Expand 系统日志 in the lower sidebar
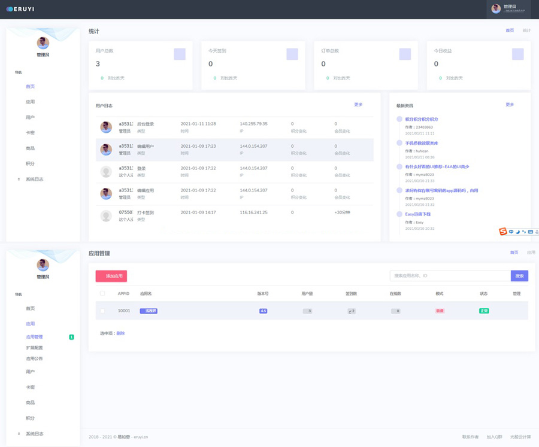The image size is (539, 447). (x=34, y=433)
